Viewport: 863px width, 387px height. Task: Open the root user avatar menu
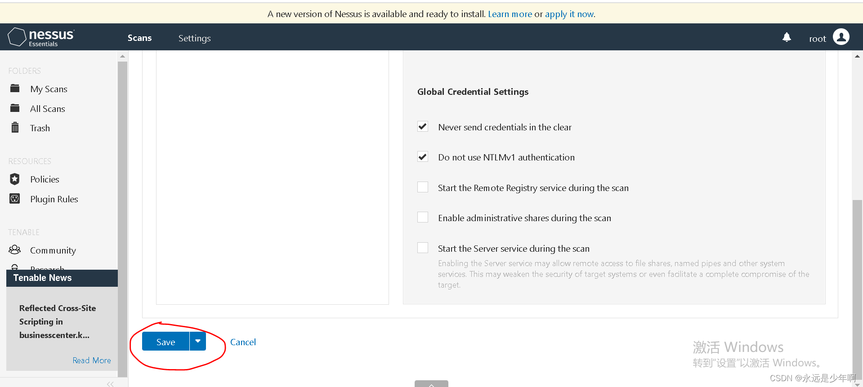pos(841,37)
